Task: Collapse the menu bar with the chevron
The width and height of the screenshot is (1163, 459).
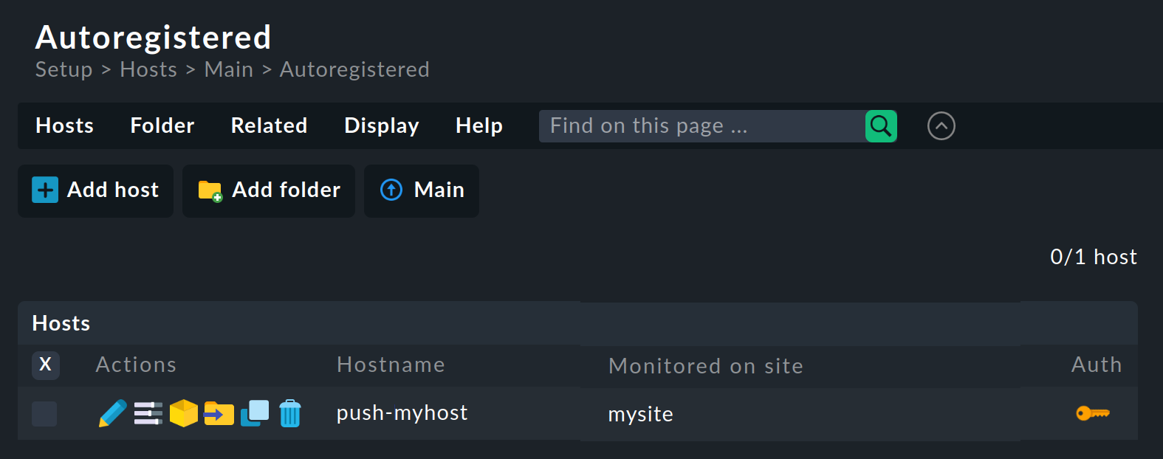Action: pos(941,125)
